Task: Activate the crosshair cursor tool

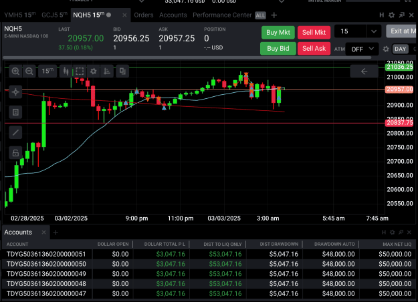Action: 15,92
